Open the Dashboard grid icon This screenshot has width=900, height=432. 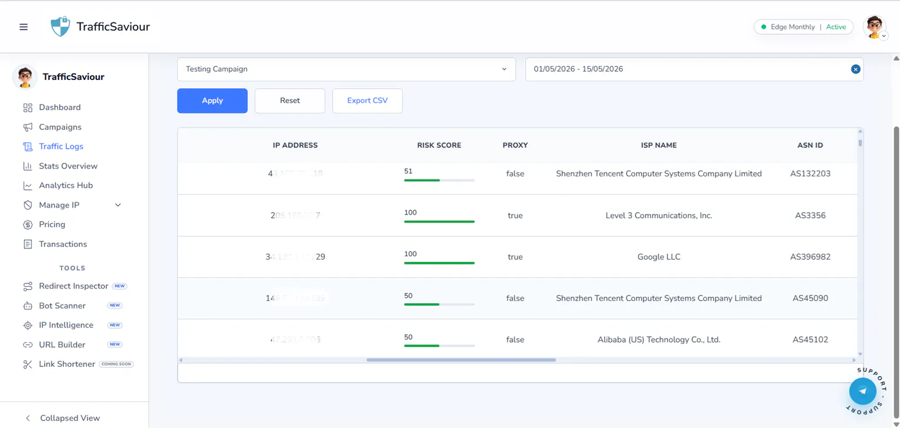(28, 108)
